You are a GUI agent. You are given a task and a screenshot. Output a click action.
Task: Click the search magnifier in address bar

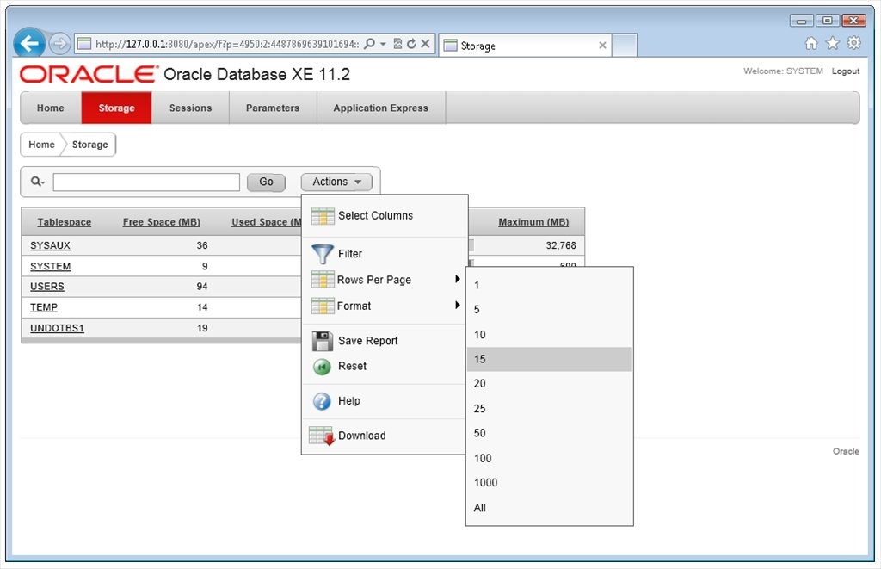coord(369,44)
